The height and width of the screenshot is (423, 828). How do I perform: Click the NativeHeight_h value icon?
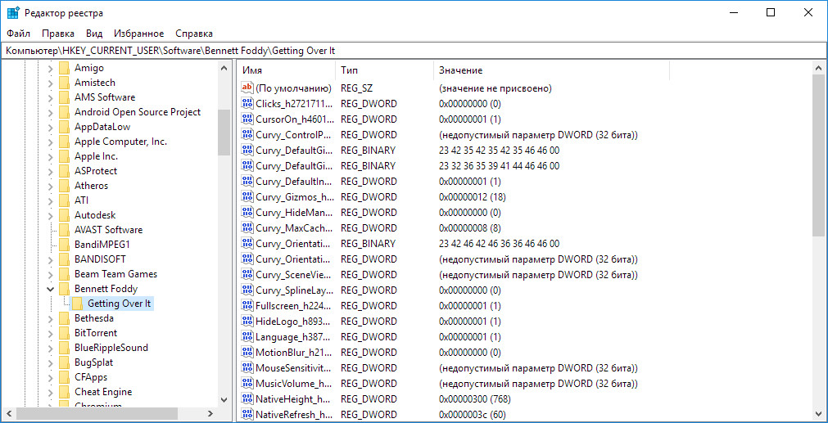tap(247, 398)
